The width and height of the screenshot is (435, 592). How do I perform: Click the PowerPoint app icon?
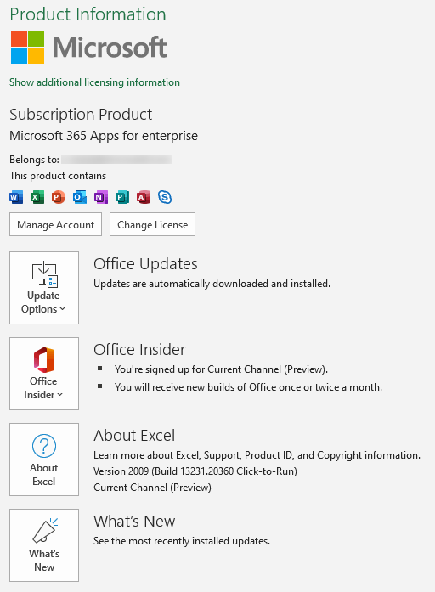pyautogui.click(x=59, y=197)
